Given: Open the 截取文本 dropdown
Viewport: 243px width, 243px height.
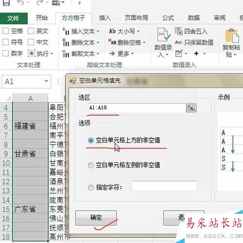Looking at the screenshot, I should [x=98, y=53].
